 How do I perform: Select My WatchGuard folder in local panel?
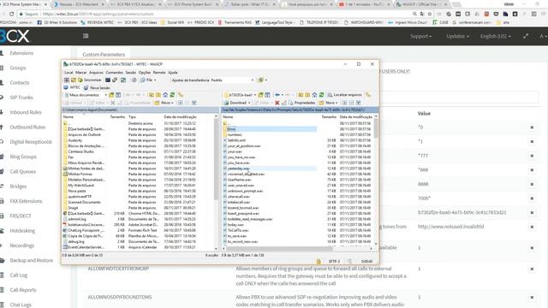point(80,185)
